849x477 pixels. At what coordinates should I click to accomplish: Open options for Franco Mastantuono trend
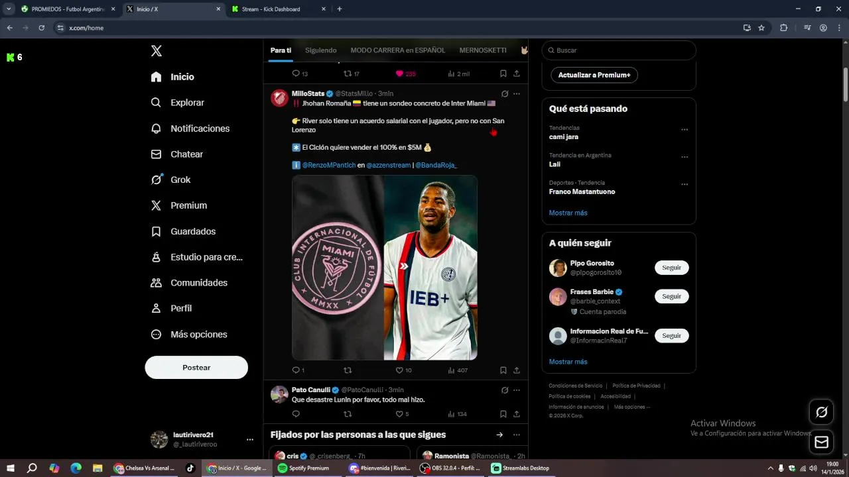(x=685, y=184)
